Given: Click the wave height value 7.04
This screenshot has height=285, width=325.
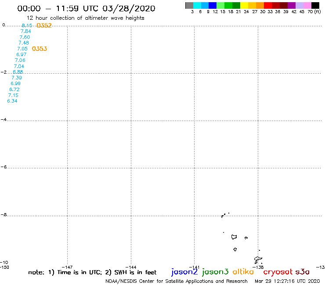Looking at the screenshot, I should click(19, 66).
